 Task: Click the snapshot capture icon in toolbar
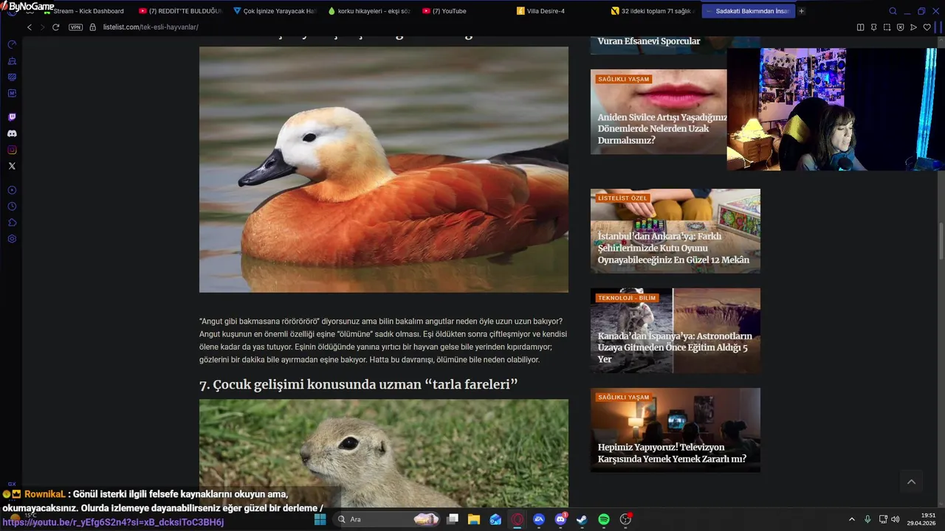point(887,27)
